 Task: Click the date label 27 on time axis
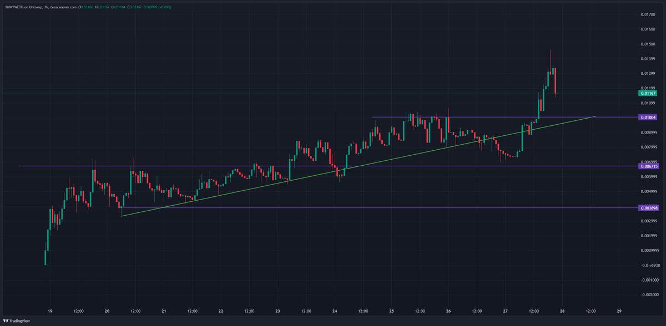506,311
